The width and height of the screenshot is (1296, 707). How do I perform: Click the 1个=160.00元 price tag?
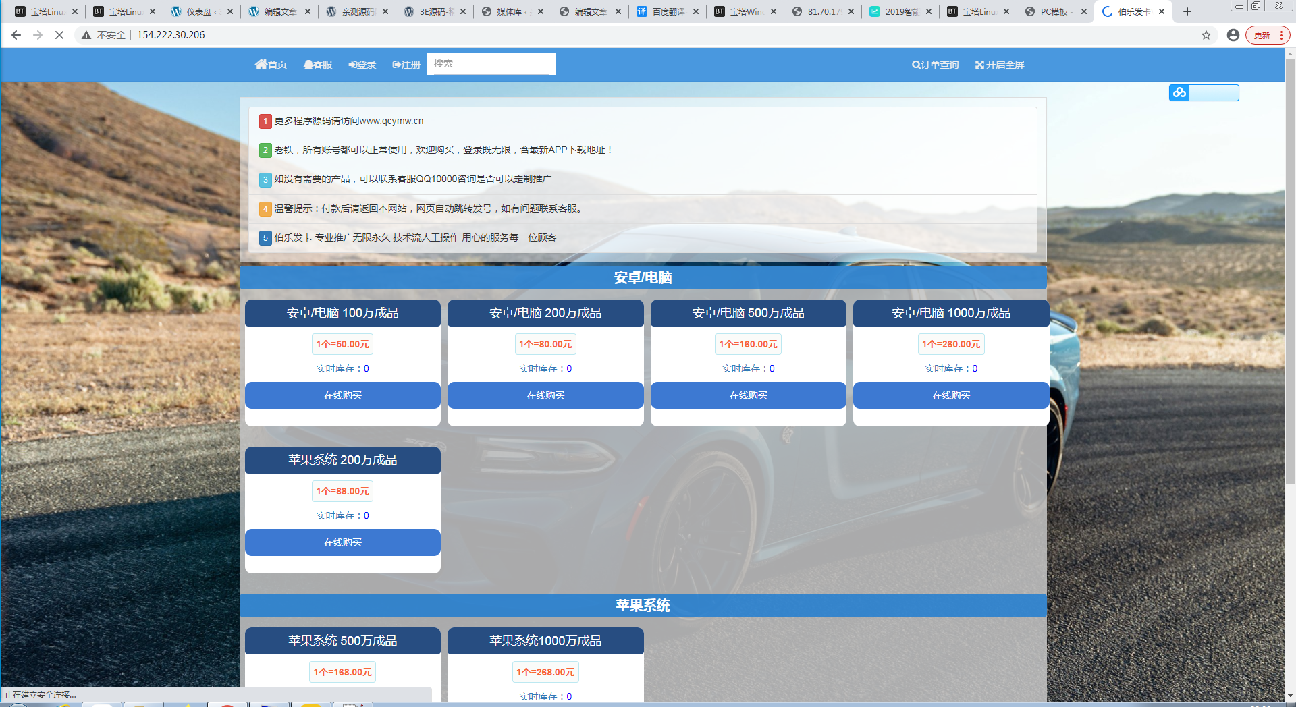click(x=749, y=344)
